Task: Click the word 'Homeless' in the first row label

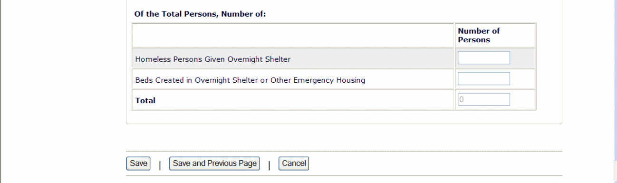Action: [151, 59]
